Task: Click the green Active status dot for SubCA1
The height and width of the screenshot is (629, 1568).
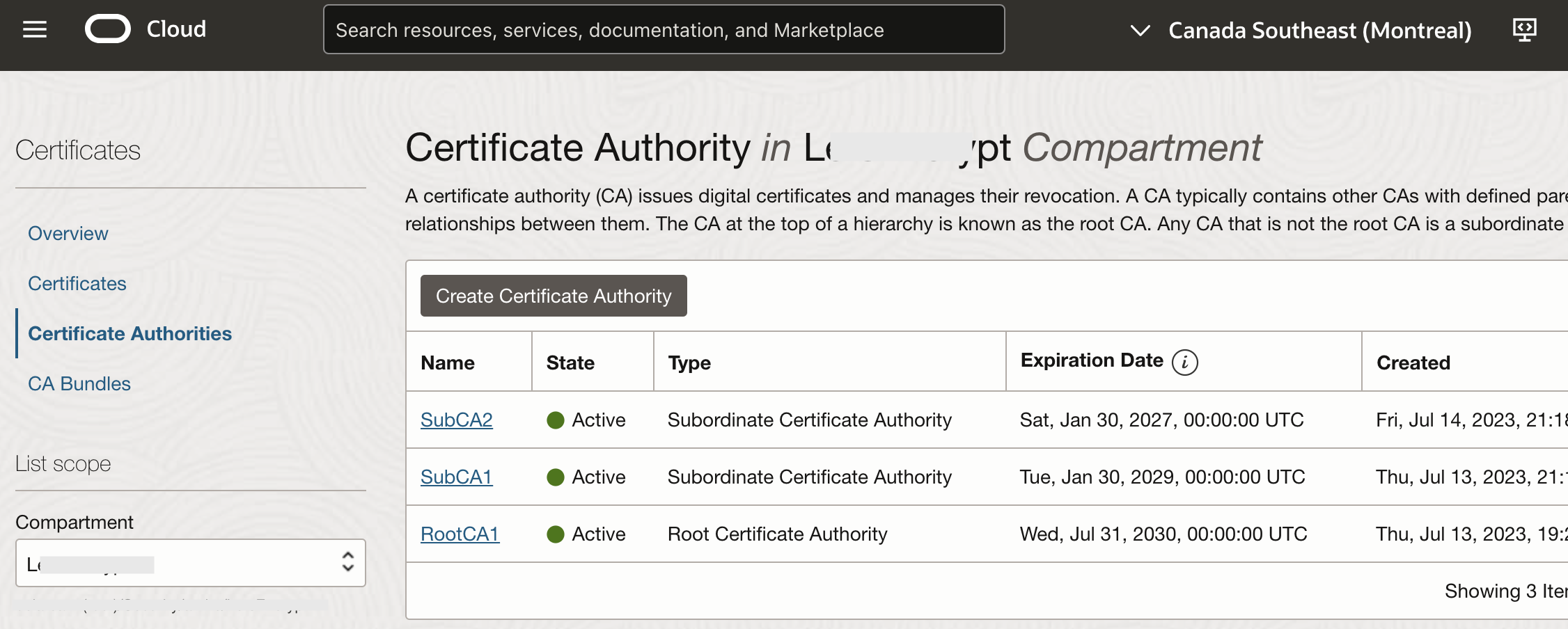Action: pyautogui.click(x=555, y=477)
